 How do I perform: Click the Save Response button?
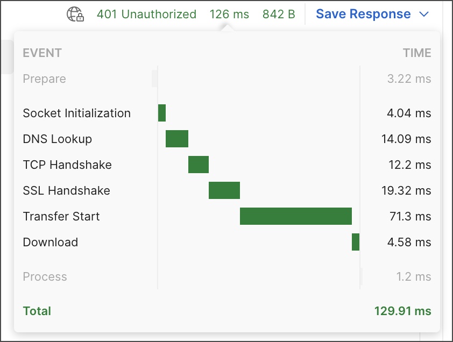(x=364, y=14)
